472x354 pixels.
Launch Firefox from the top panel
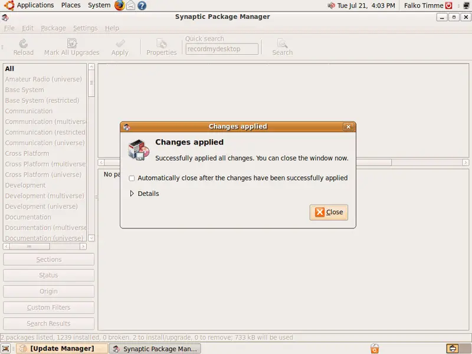pos(120,5)
